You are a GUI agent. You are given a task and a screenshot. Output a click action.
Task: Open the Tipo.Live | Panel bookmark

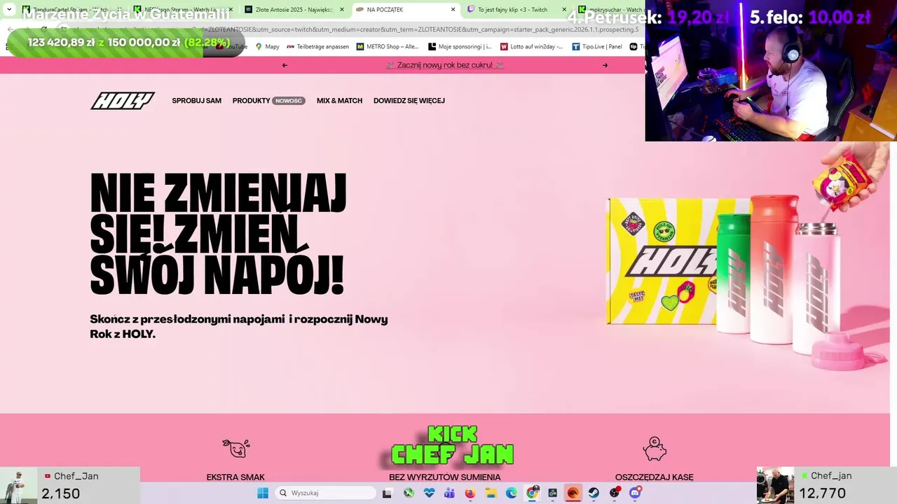coord(596,47)
